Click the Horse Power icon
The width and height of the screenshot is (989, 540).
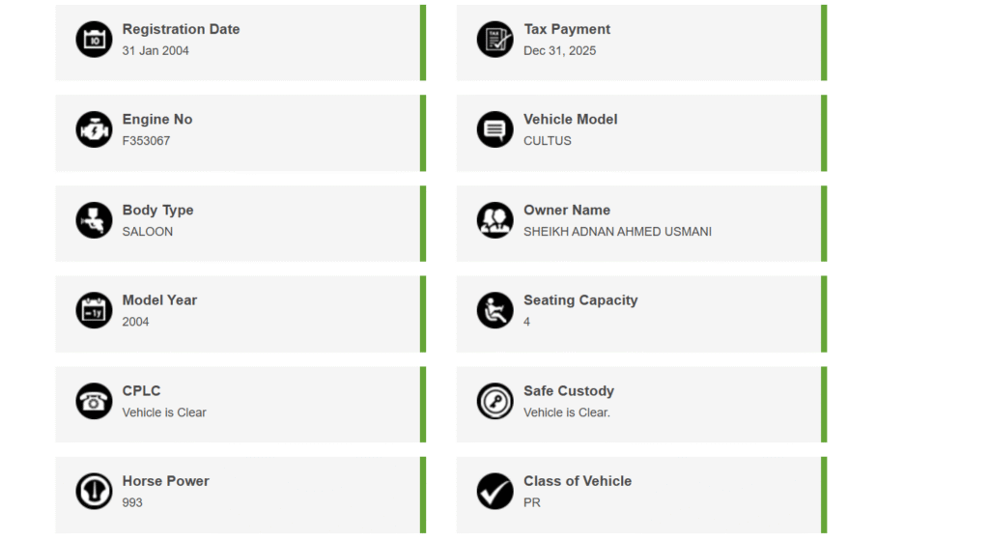94,491
